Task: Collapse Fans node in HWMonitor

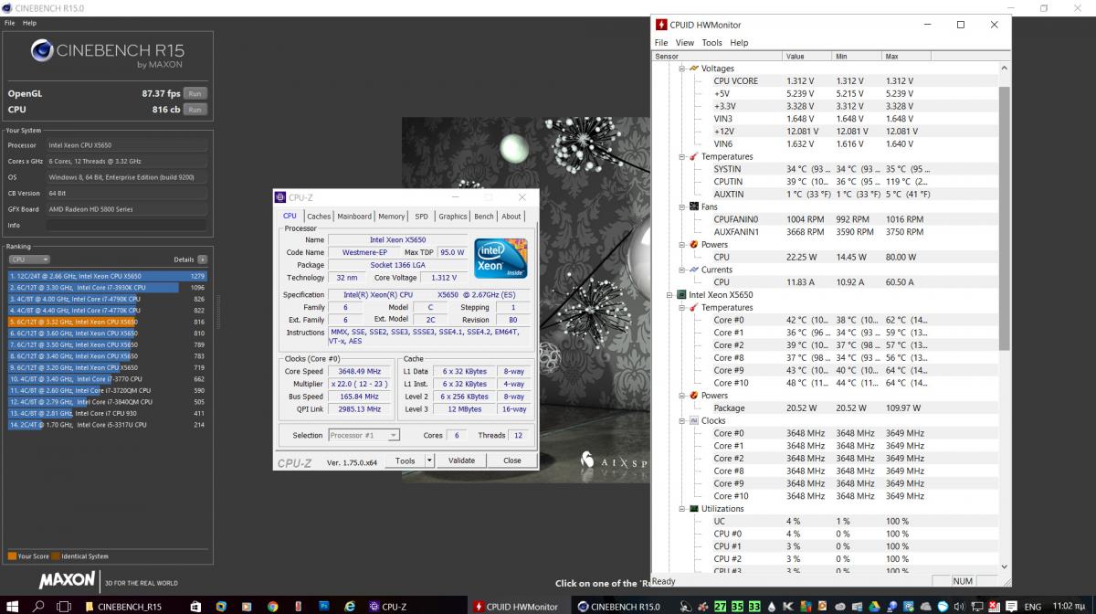Action: [682, 206]
